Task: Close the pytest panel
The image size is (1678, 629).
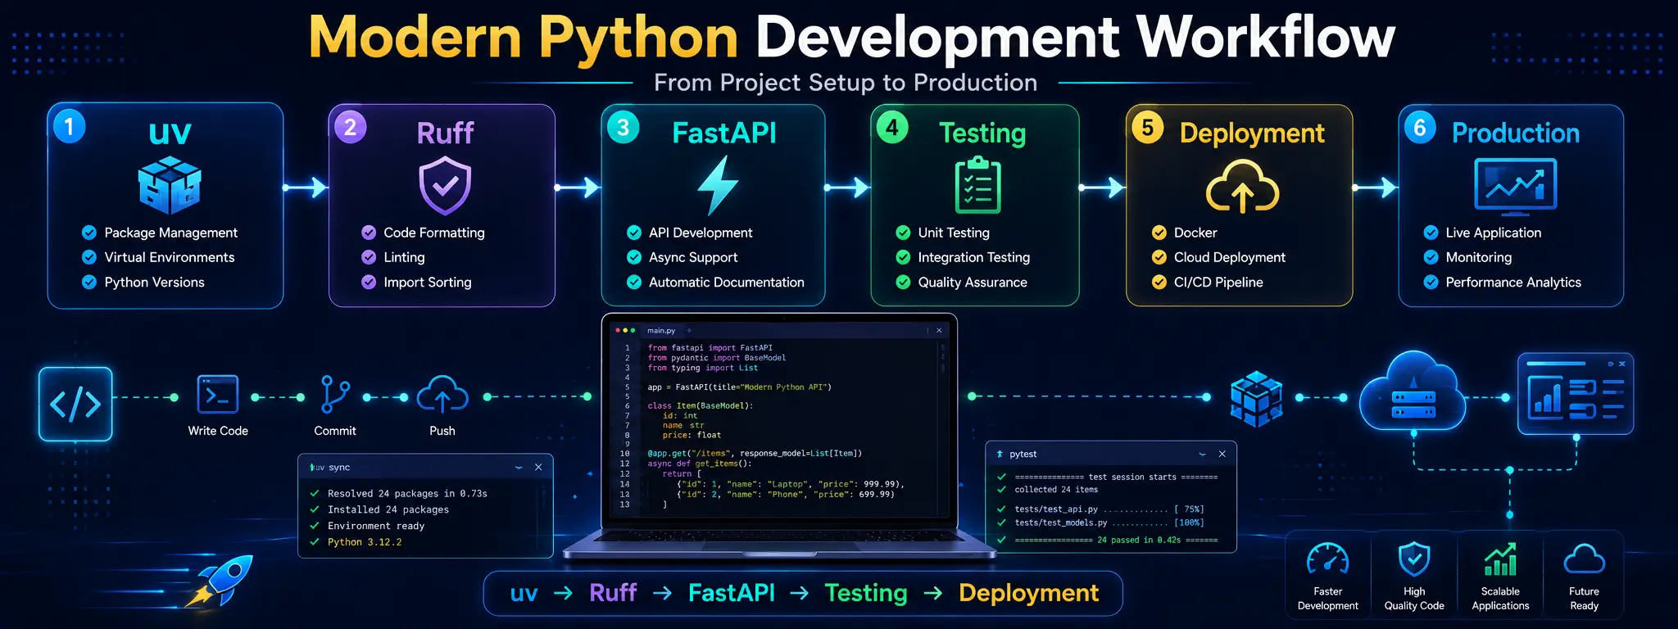Action: pos(1222,454)
